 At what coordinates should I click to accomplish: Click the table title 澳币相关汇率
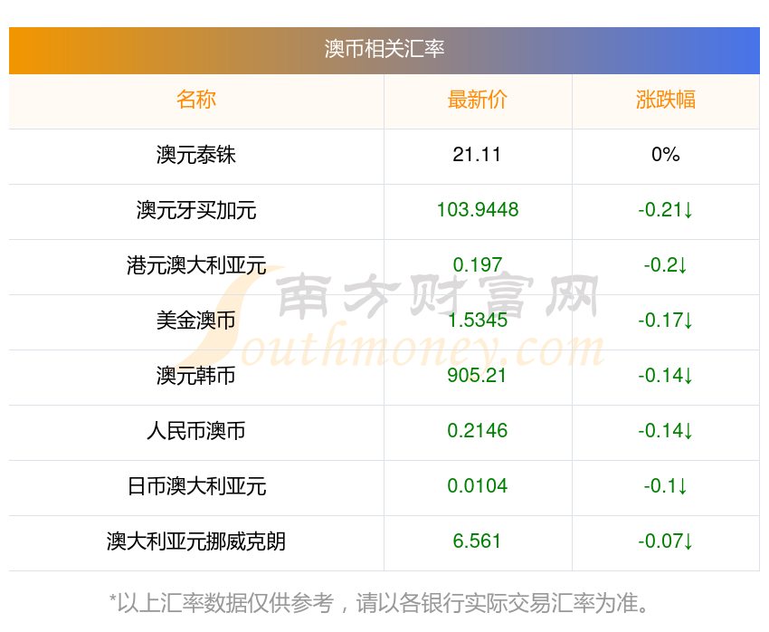(384, 49)
